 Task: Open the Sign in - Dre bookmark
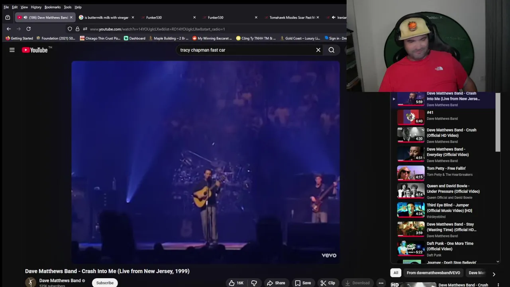pyautogui.click(x=335, y=38)
